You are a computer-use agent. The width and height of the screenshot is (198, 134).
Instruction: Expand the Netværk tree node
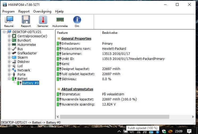[9, 70]
